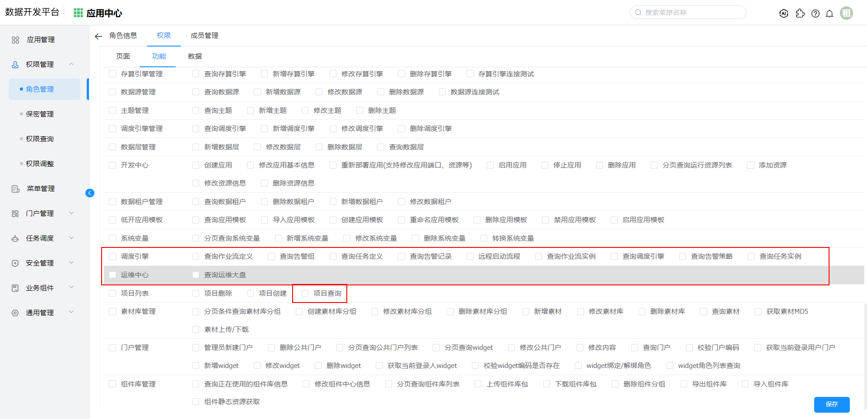This screenshot has width=867, height=419.
Task: Click the AI assistant icon in header
Action: [x=784, y=14]
